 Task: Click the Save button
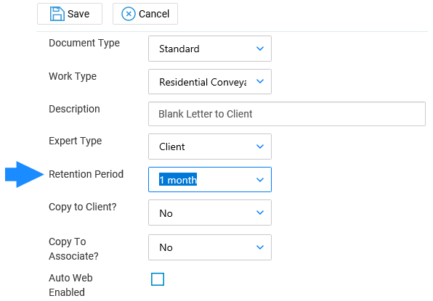click(x=70, y=14)
